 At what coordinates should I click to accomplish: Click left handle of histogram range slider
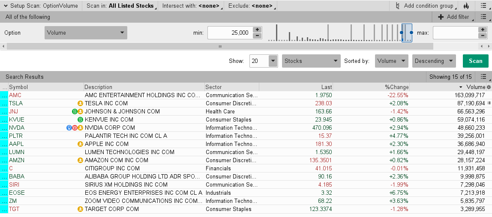(402, 33)
